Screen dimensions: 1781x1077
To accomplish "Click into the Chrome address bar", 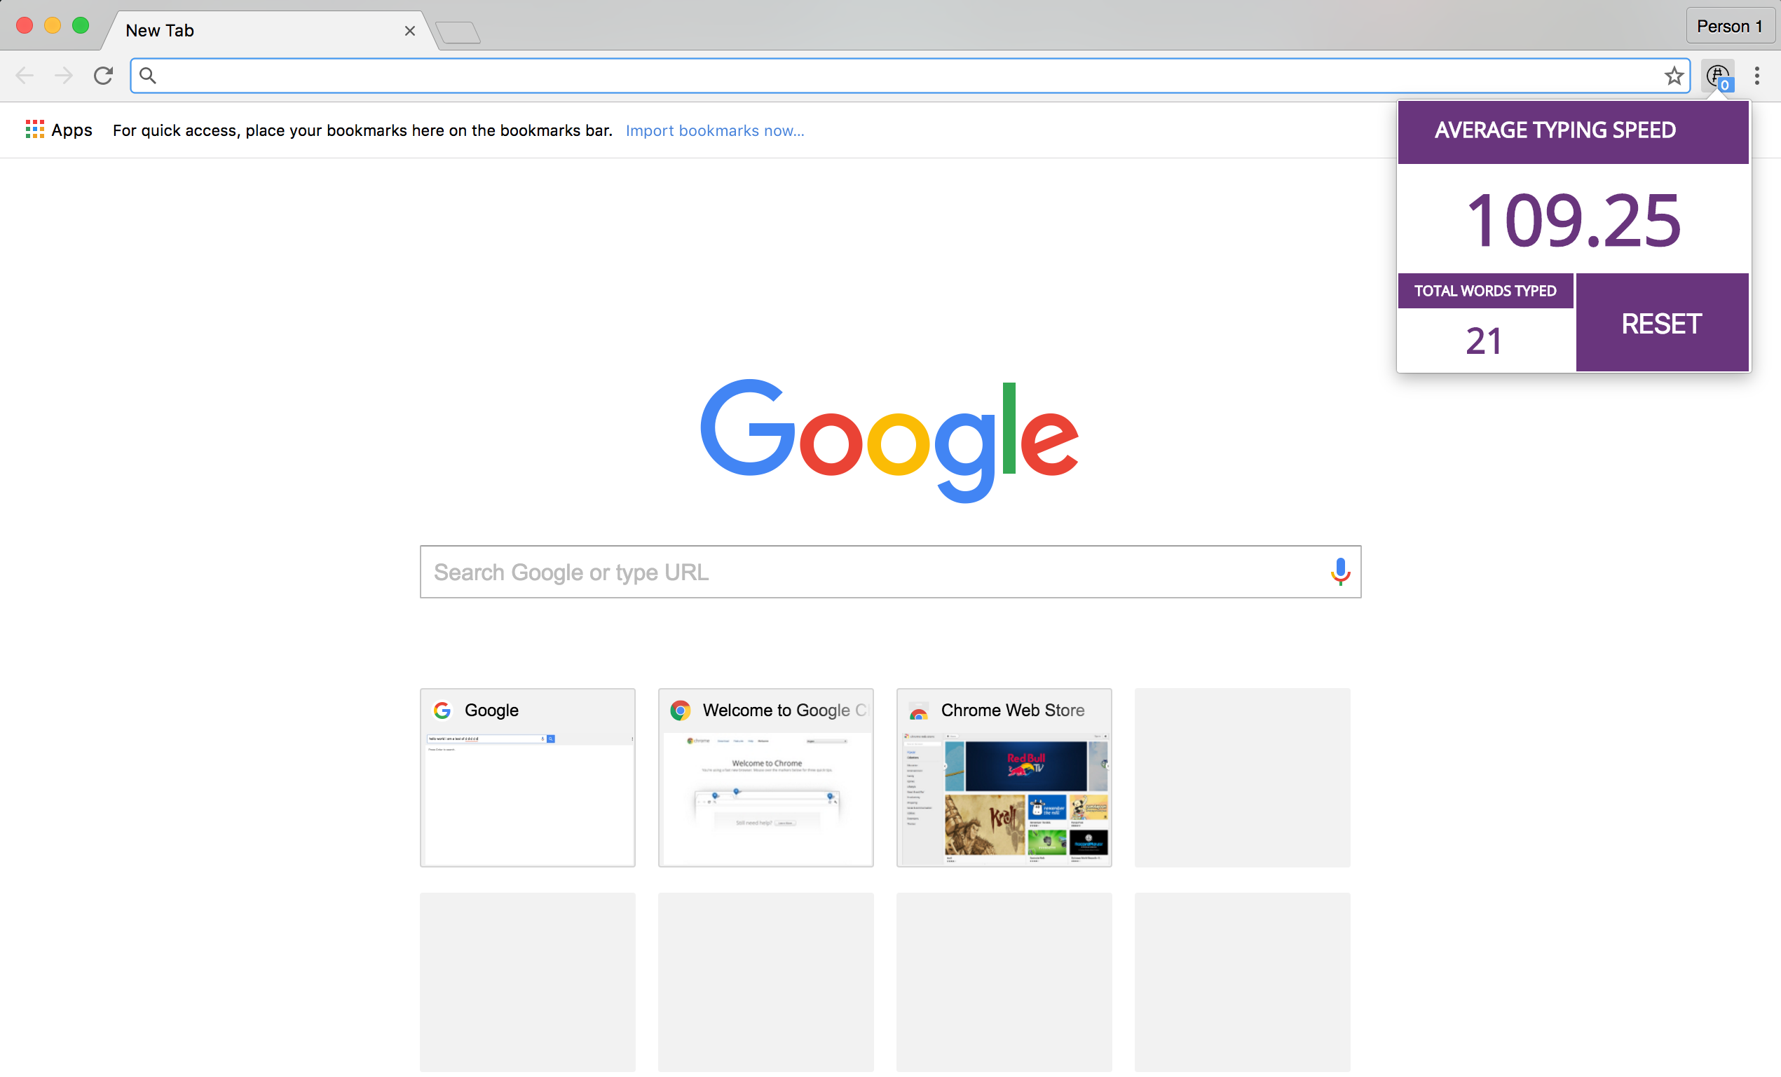I will [903, 75].
